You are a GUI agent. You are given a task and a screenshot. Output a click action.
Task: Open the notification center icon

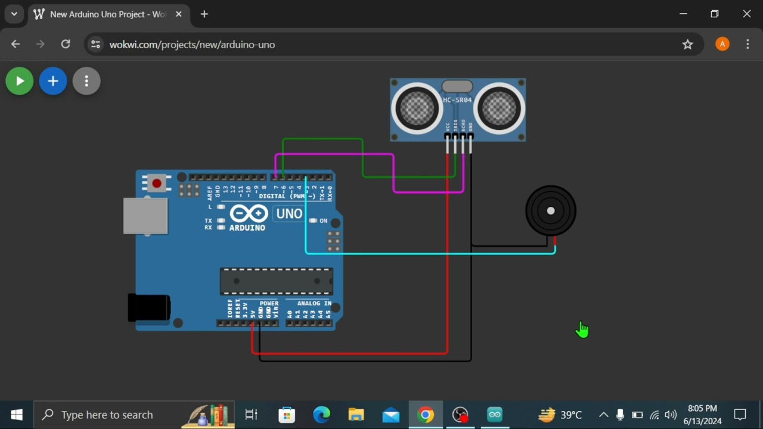740,415
